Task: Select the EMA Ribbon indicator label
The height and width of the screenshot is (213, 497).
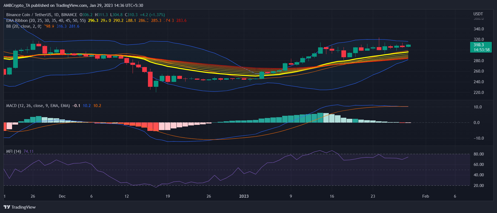Action: coord(46,21)
